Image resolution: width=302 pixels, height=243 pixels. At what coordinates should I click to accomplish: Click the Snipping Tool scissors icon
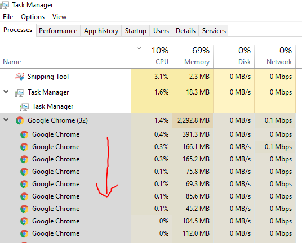tap(20, 76)
